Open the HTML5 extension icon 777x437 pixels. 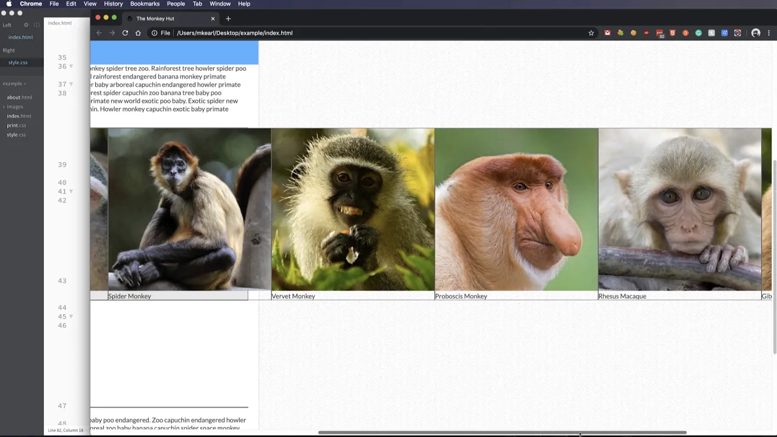pyautogui.click(x=673, y=33)
